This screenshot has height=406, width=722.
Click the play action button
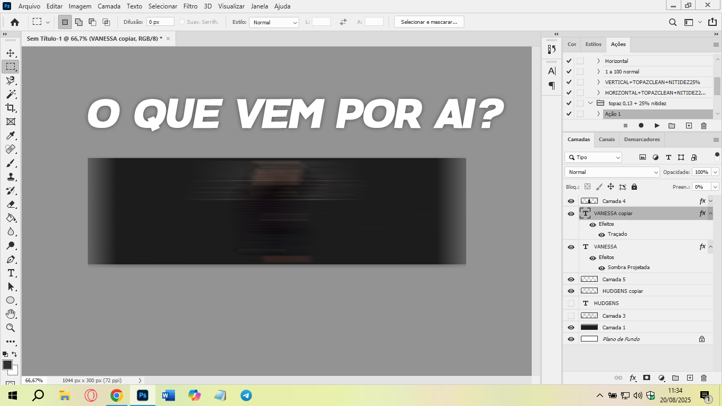[x=657, y=126]
